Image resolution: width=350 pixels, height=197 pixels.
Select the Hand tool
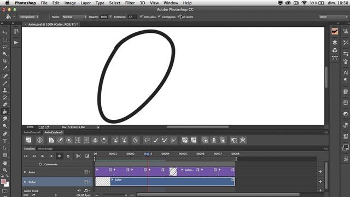[x=5, y=163]
